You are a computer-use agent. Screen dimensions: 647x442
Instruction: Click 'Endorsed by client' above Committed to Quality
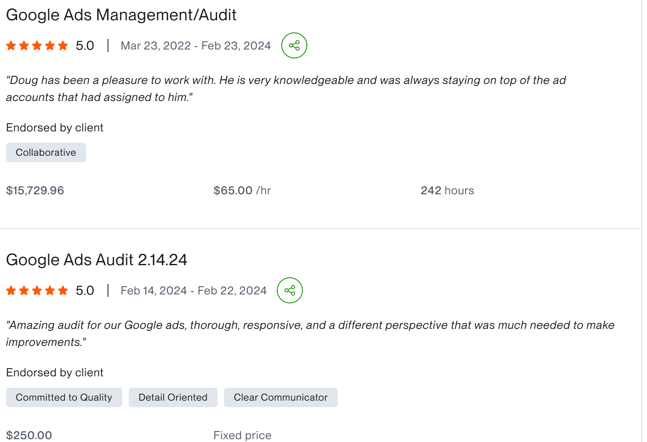[x=55, y=373]
